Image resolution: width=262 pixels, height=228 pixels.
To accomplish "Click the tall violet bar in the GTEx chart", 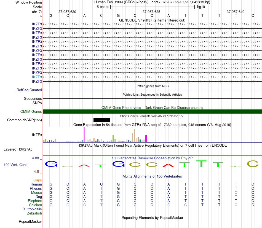I will click(x=84, y=134).
